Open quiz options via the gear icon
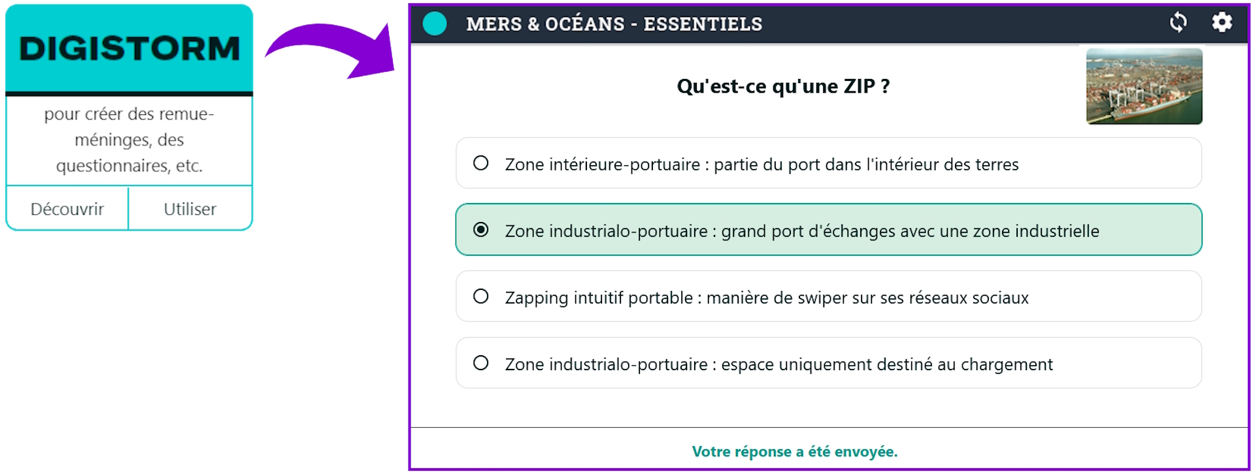This screenshot has height=476, width=1255. click(1222, 24)
